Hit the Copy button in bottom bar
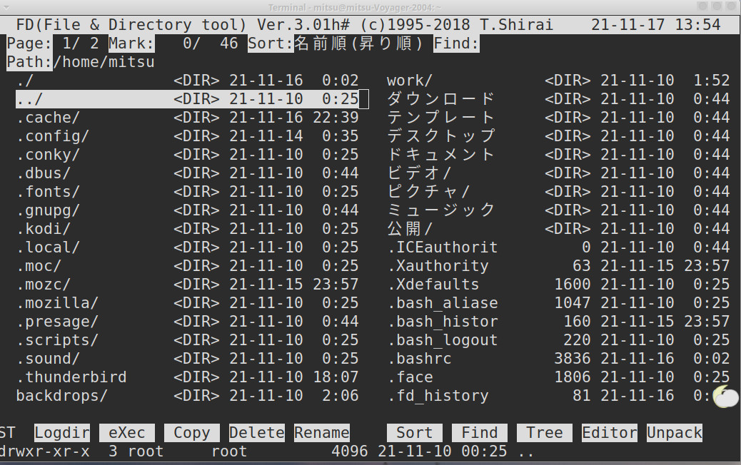Screen dimensions: 741x465 click(191, 433)
